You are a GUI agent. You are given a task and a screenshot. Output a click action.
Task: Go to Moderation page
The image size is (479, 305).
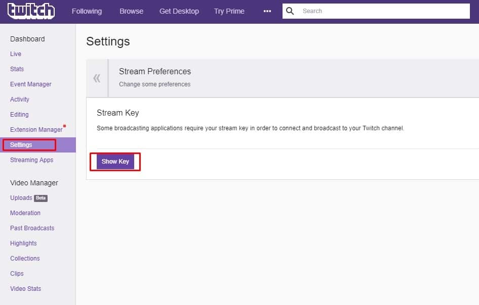[x=25, y=213]
